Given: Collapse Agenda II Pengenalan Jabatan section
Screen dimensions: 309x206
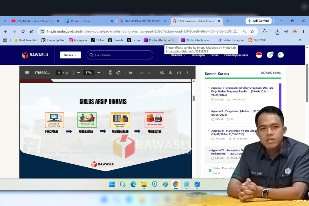Looking at the screenshot, I should (209, 111).
